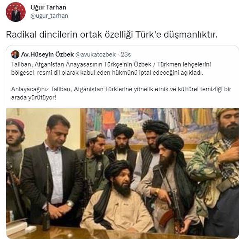Open Uğur Tarhan's round profile avatar
239x239 pixels.
pyautogui.click(x=16, y=12)
